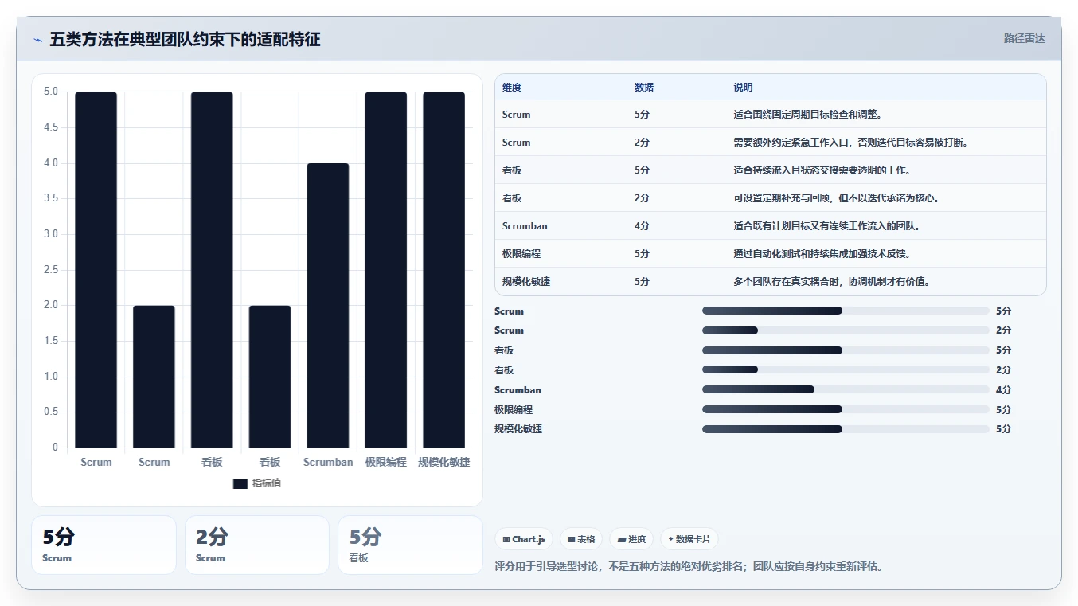Select the cell 可设置定期补充与回顾，但不以迭代承诺为核心。
Image resolution: width=1078 pixels, height=606 pixels.
point(836,198)
